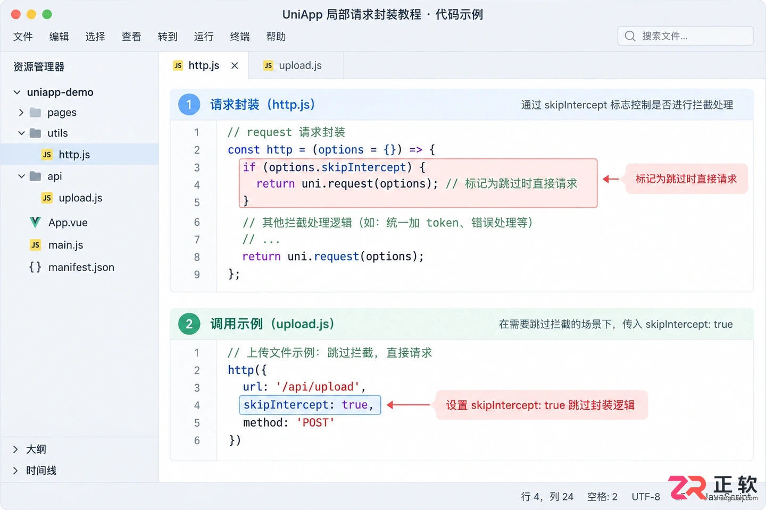Click the api folder name
The width and height of the screenshot is (766, 510).
click(x=55, y=176)
